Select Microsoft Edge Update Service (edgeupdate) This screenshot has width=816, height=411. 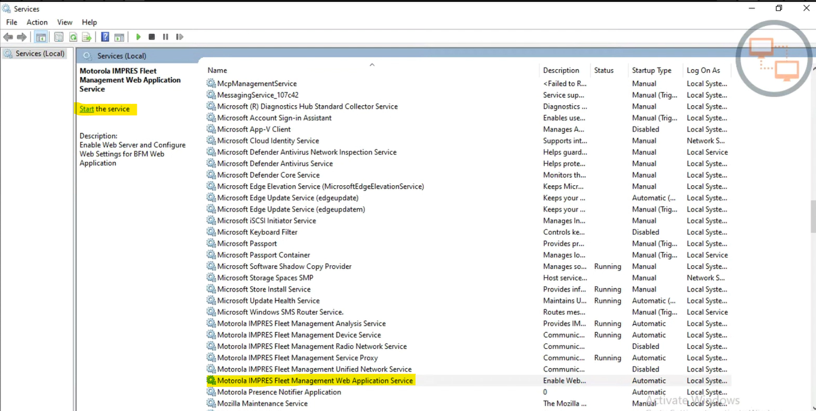coord(288,198)
